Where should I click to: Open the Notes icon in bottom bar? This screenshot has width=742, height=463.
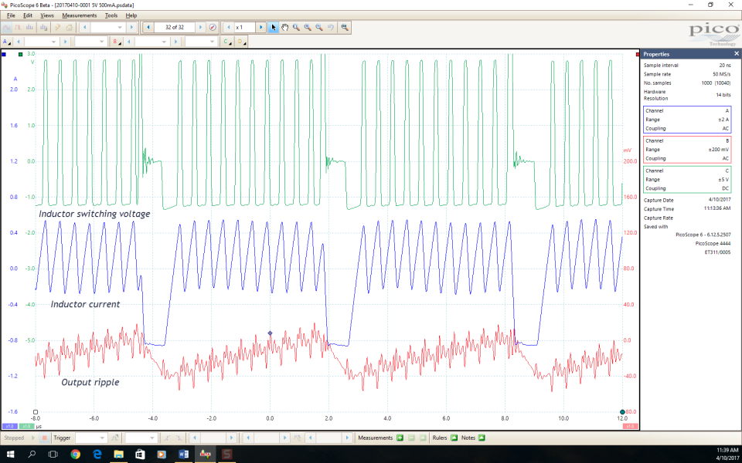coord(482,438)
